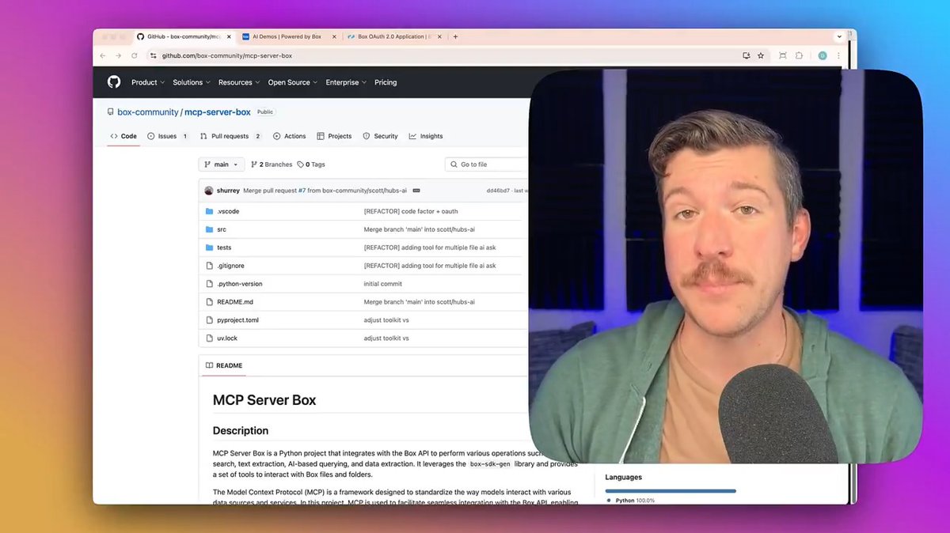Expand the Solutions menu
950x533 pixels.
pyautogui.click(x=192, y=82)
